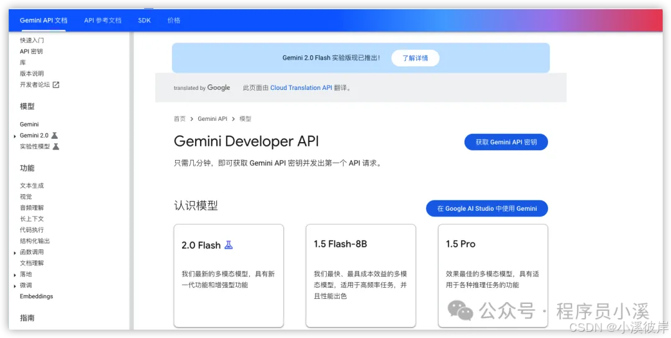Image resolution: width=671 pixels, height=338 pixels.
Task: Expand the 微调 sidebar arrow
Action: click(15, 287)
